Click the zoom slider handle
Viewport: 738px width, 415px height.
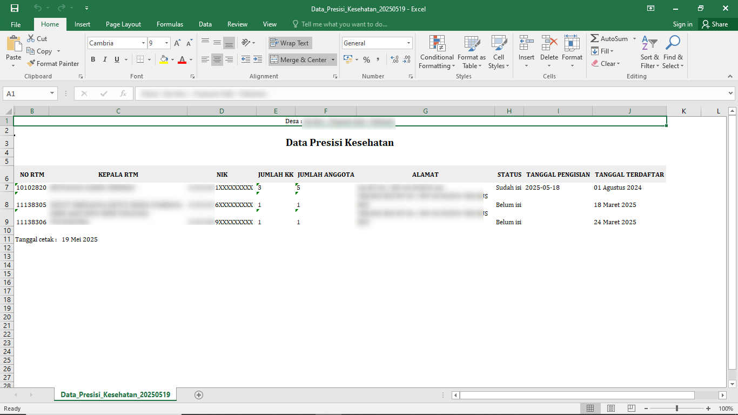point(677,409)
